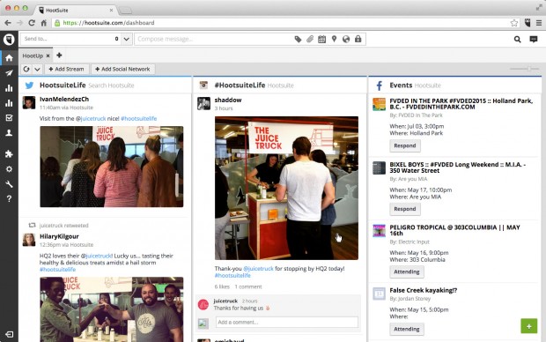546x342 pixels.
Task: Open BIXEL BOYS event title
Action: point(458,167)
